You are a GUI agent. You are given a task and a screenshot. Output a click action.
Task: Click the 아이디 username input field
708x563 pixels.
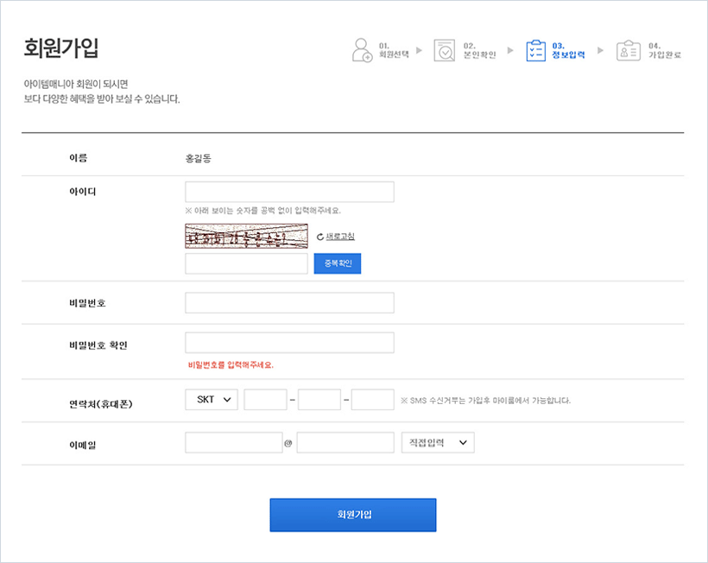[x=288, y=191]
